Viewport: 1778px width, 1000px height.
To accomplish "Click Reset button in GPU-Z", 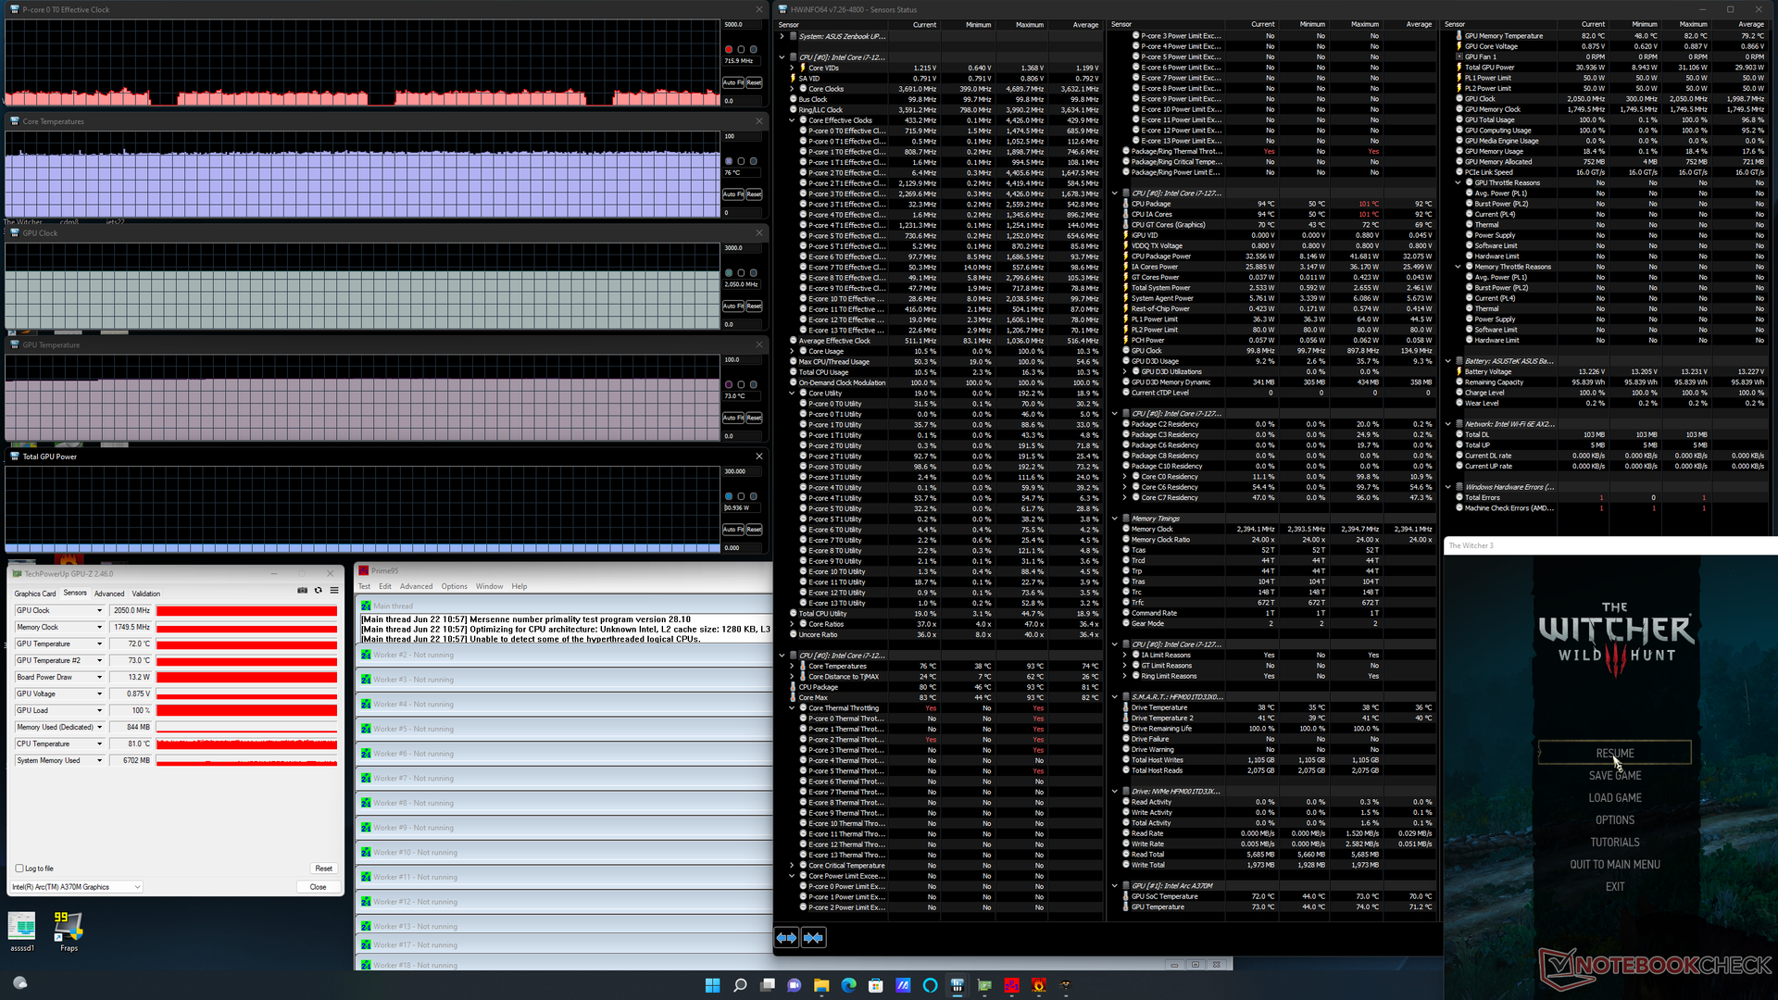I will [323, 869].
